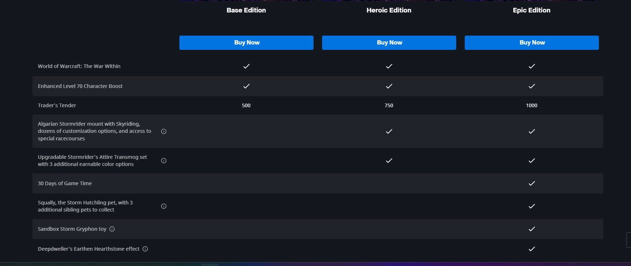Select the Base Edition column heading
Image resolution: width=631 pixels, height=266 pixels.
point(246,10)
